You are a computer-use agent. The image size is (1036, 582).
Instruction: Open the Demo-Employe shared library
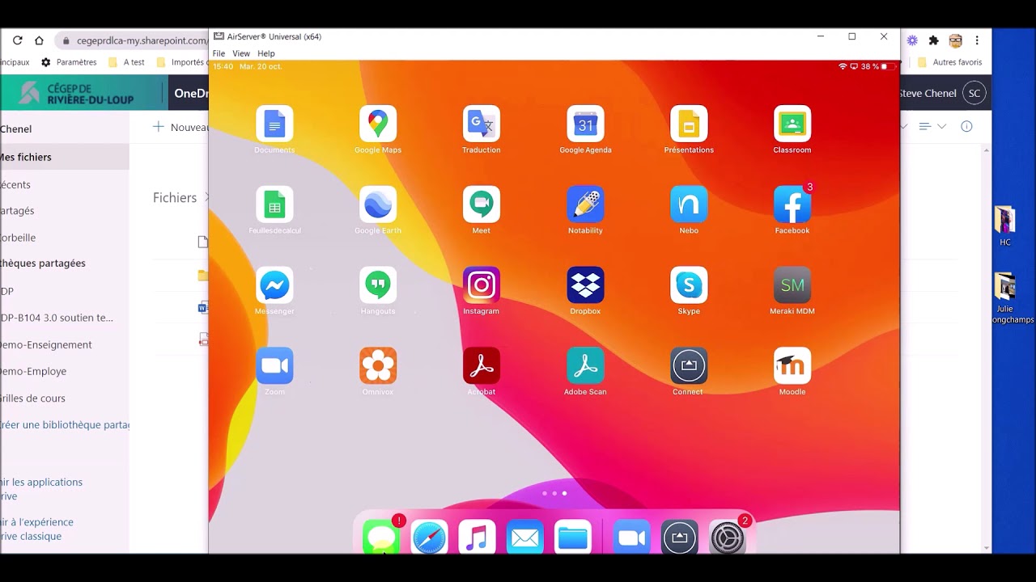[33, 371]
